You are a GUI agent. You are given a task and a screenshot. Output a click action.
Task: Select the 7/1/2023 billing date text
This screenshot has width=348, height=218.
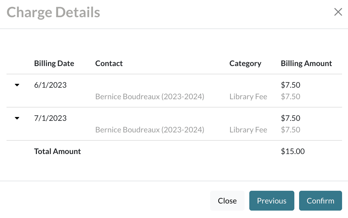(50, 118)
